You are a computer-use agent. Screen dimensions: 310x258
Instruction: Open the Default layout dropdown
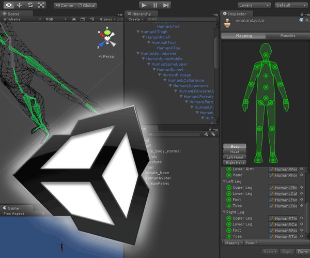click(291, 5)
